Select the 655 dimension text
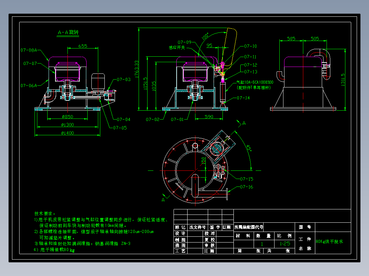The width and height of the screenshot is (369, 276). coord(83,46)
